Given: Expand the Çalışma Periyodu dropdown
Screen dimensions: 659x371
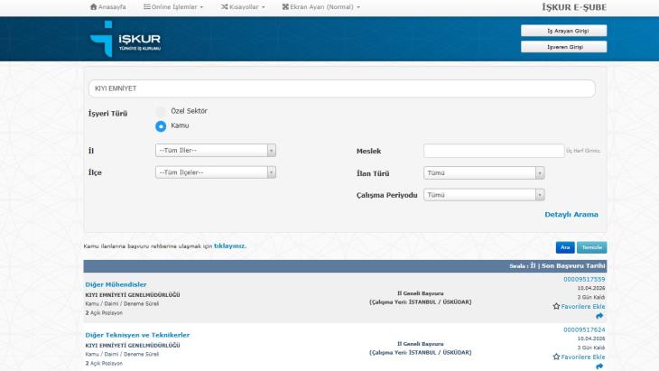Looking at the screenshot, I should click(484, 195).
